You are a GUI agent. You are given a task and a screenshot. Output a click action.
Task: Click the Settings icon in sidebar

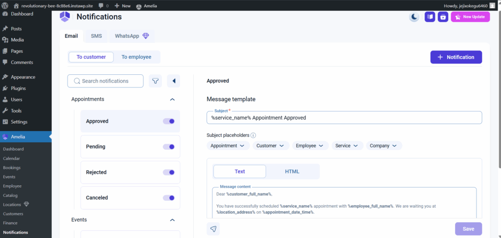point(5,122)
